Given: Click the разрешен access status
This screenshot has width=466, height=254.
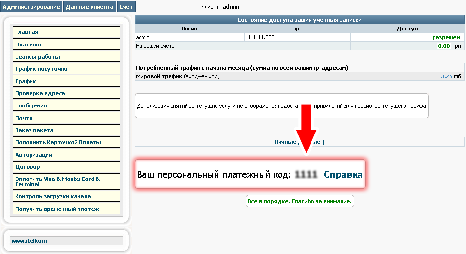Looking at the screenshot, I should [x=446, y=37].
